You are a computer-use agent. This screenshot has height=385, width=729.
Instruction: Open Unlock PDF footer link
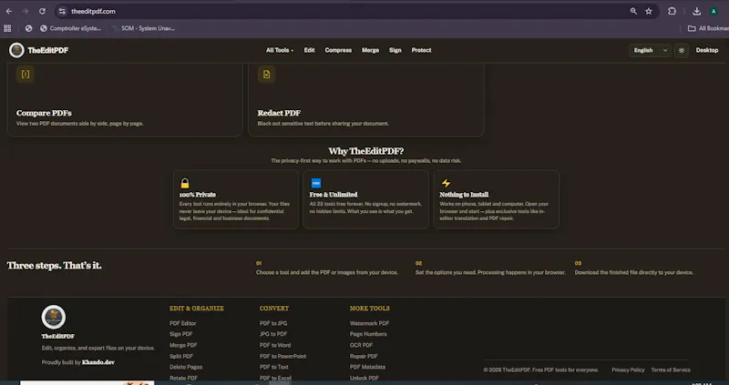point(364,378)
